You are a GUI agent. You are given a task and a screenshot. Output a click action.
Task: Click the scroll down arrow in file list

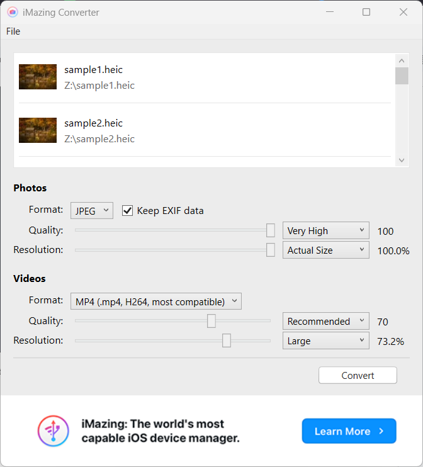[402, 160]
